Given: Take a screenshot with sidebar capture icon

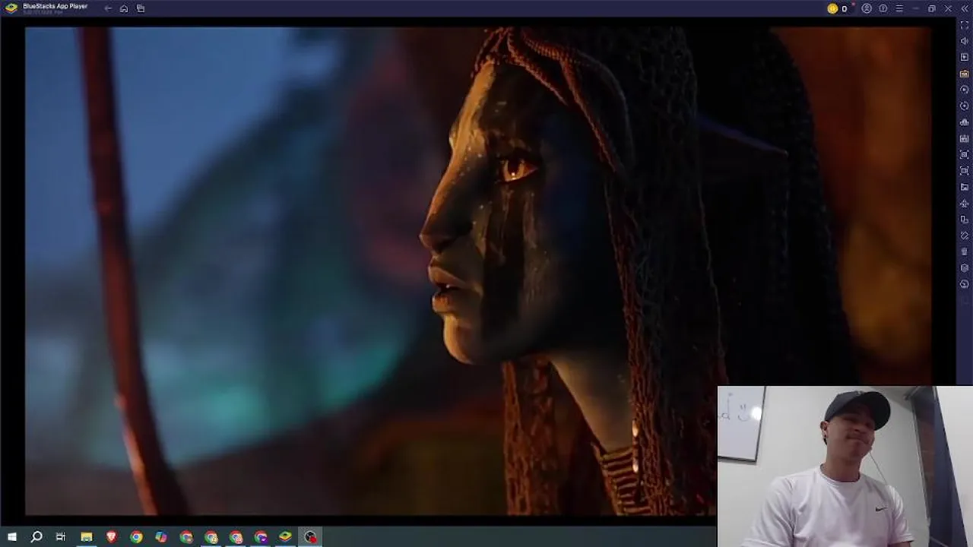Looking at the screenshot, I should coord(965,154).
